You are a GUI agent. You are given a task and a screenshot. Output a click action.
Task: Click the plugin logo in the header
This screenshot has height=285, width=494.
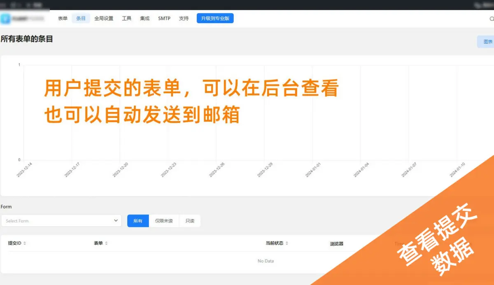(x=6, y=19)
